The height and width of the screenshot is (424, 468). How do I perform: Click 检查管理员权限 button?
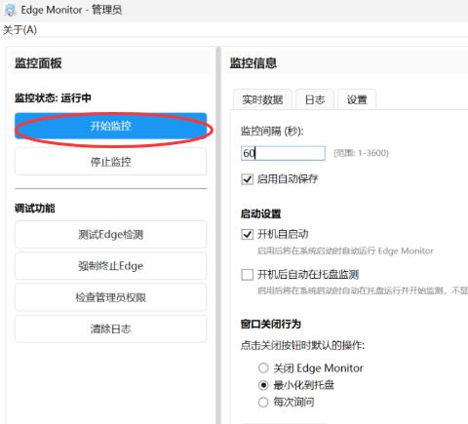pyautogui.click(x=110, y=297)
